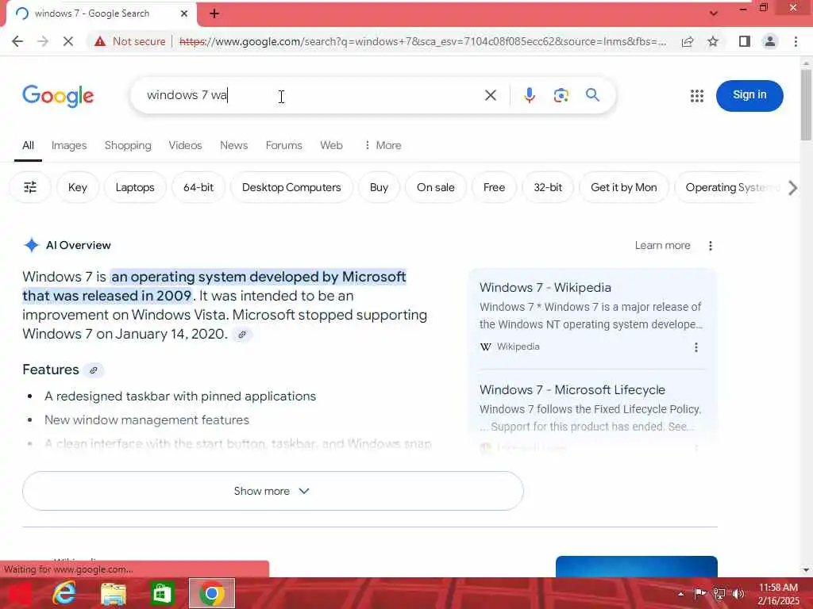
Task: Share this page via the address bar icon
Action: (688, 41)
